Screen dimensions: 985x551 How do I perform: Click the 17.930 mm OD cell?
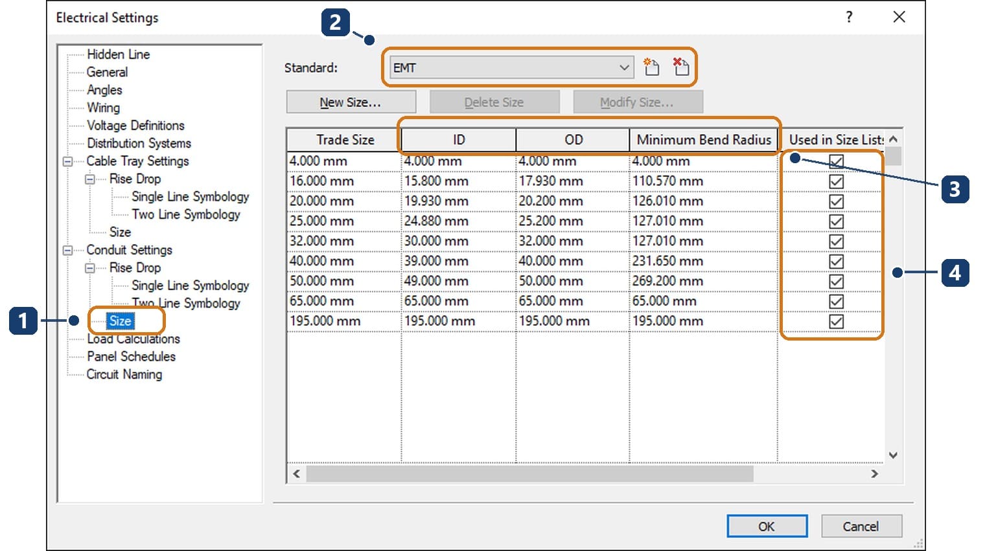(573, 181)
